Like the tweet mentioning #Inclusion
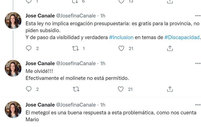 121,48
